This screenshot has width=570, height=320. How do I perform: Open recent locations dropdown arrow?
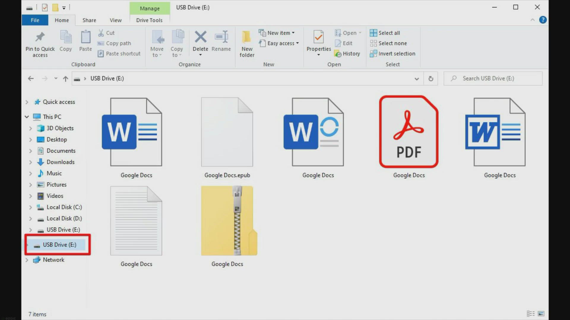[x=56, y=79]
